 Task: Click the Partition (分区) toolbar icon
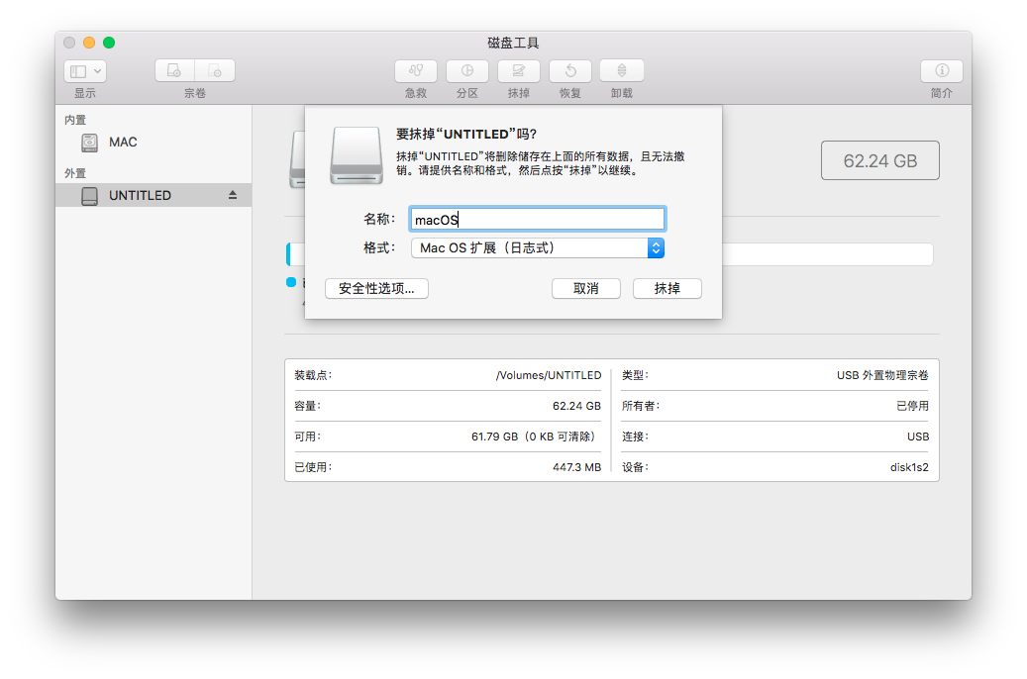click(467, 70)
